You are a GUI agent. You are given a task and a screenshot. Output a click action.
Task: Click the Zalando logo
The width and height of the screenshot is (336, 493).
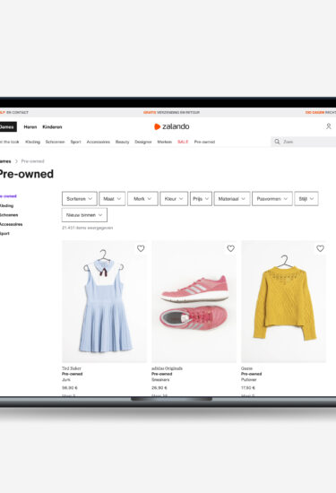click(x=172, y=126)
